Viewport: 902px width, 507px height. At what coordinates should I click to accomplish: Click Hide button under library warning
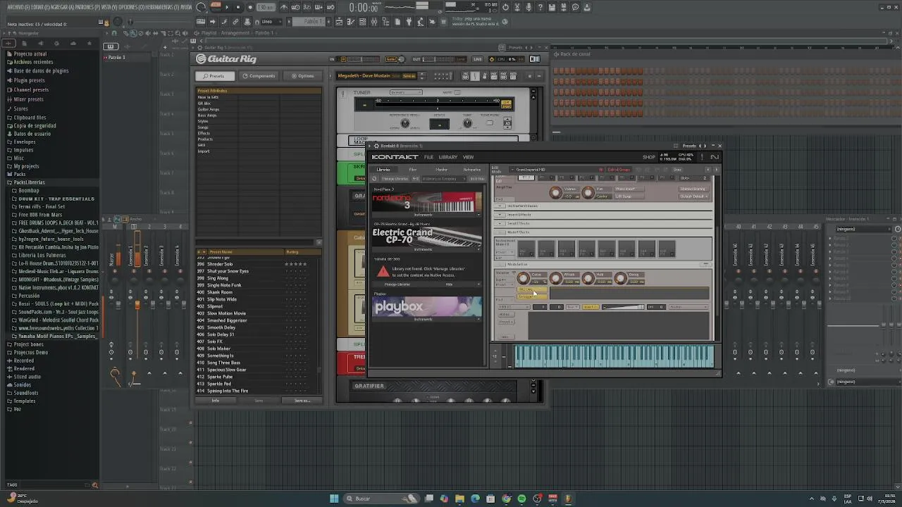tap(449, 284)
